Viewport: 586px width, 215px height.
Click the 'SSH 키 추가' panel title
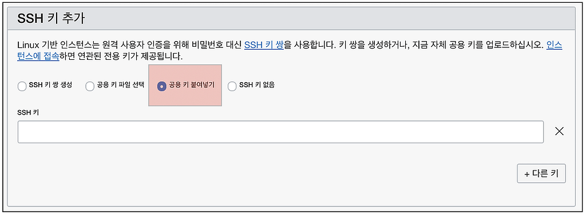pos(51,19)
